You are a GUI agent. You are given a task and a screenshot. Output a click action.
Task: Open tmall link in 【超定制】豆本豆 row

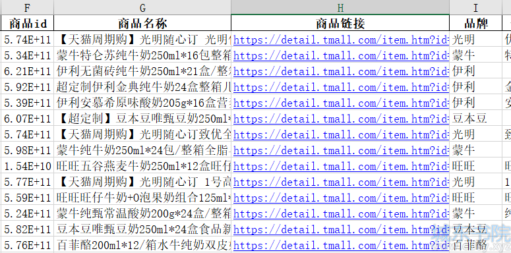click(341, 119)
